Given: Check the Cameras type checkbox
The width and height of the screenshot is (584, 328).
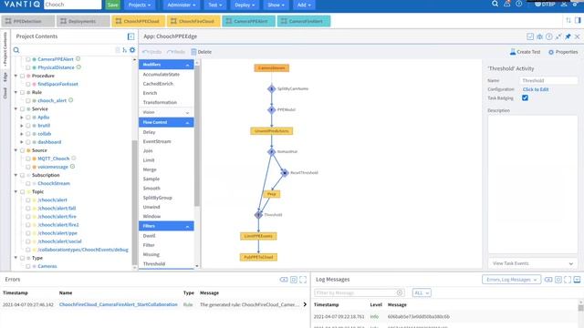Looking at the screenshot, I should tap(28, 266).
